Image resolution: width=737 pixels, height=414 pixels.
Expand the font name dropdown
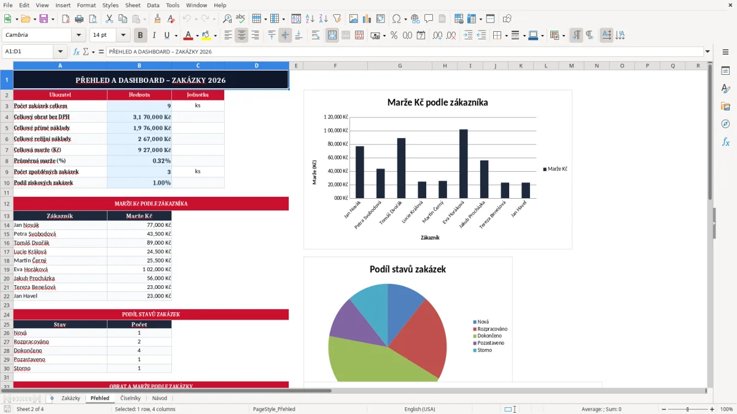pyautogui.click(x=79, y=36)
